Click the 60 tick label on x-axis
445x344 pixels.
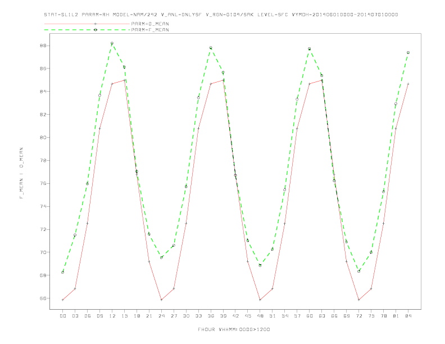click(x=310, y=316)
